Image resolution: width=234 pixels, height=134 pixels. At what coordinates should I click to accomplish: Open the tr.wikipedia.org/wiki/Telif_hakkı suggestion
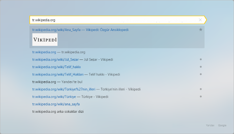click(56, 67)
